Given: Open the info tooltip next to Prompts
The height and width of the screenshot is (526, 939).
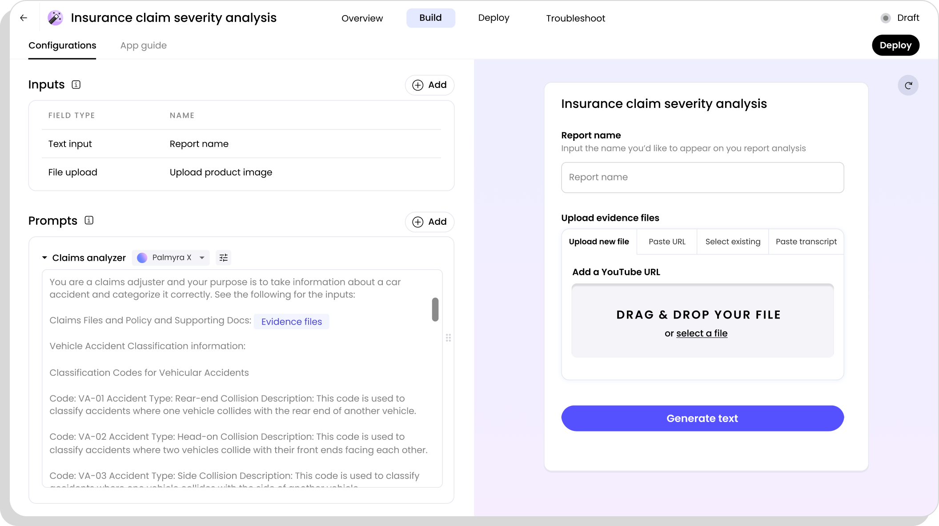Looking at the screenshot, I should point(89,220).
